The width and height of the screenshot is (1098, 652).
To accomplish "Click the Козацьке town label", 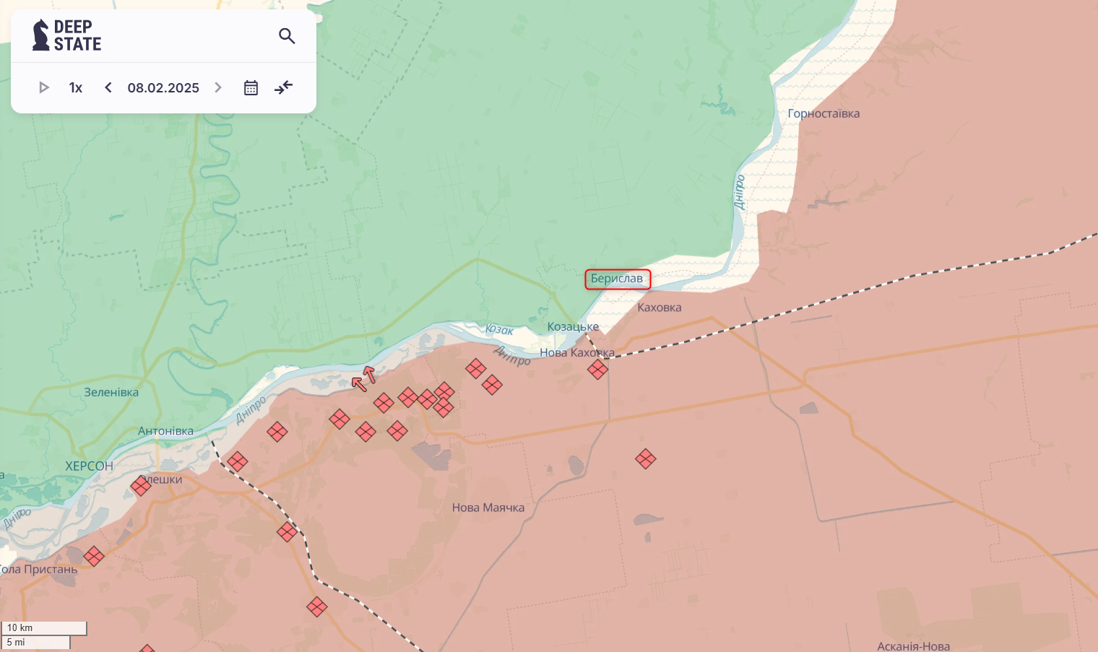I will (x=573, y=326).
